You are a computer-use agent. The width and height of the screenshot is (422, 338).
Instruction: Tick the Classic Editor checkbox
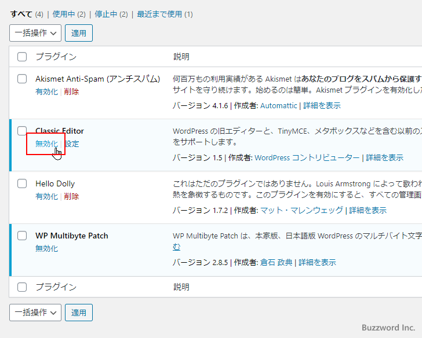pos(22,131)
